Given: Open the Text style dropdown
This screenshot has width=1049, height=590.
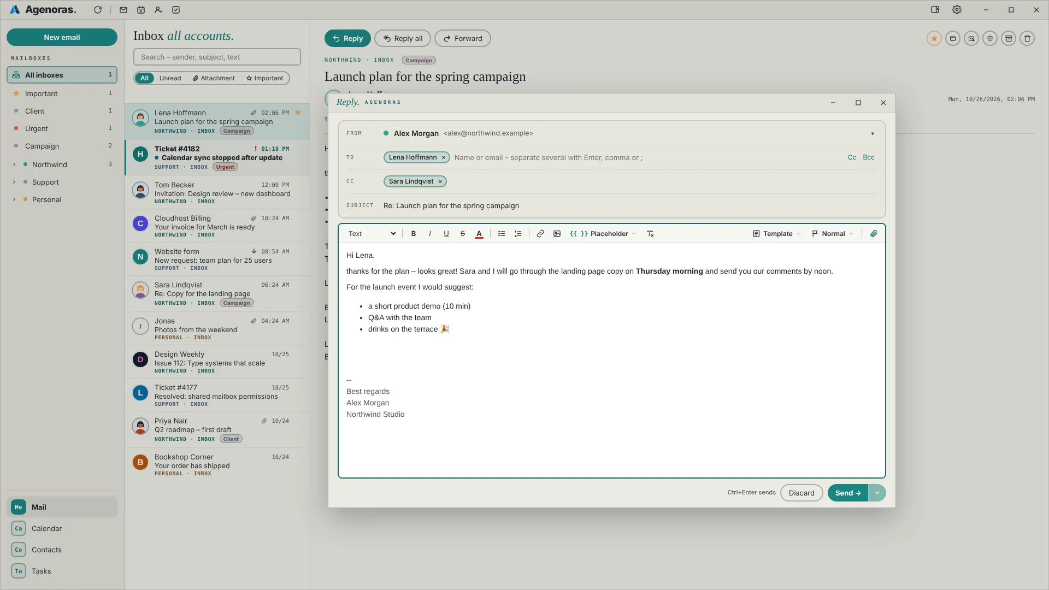Looking at the screenshot, I should pyautogui.click(x=372, y=234).
